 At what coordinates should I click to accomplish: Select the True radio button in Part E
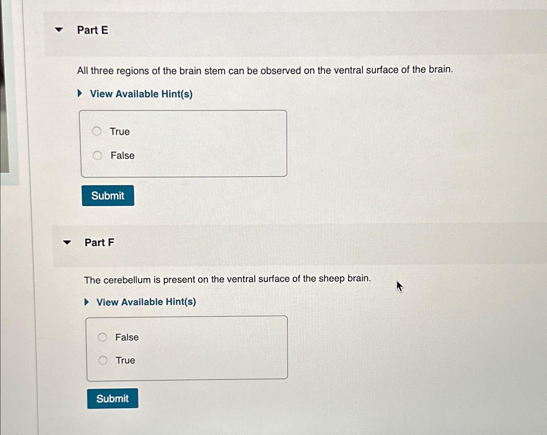click(97, 131)
